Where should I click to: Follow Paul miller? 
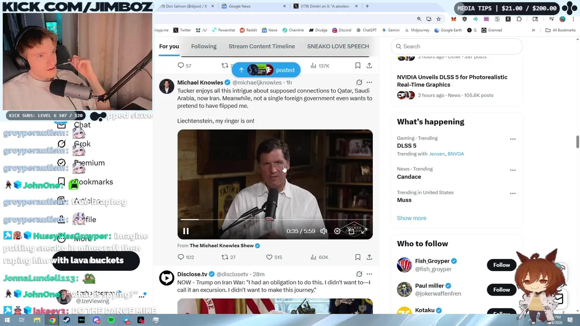[x=501, y=289]
